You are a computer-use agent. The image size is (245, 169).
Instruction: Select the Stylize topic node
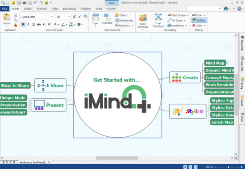(x=188, y=111)
